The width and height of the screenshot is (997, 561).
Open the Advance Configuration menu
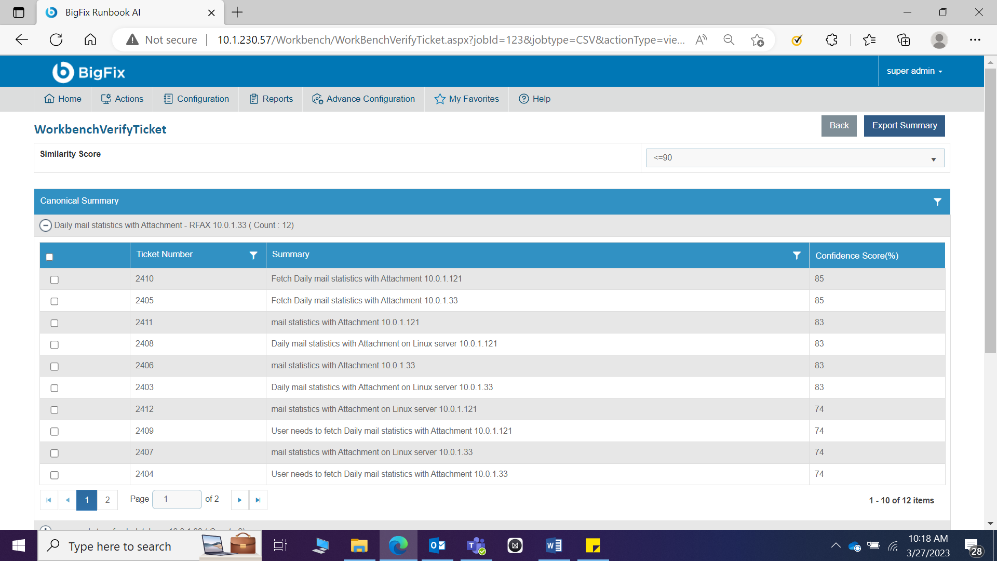pyautogui.click(x=363, y=99)
